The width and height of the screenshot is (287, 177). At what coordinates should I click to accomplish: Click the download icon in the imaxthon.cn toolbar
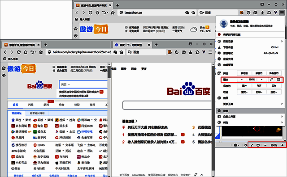(262, 13)
